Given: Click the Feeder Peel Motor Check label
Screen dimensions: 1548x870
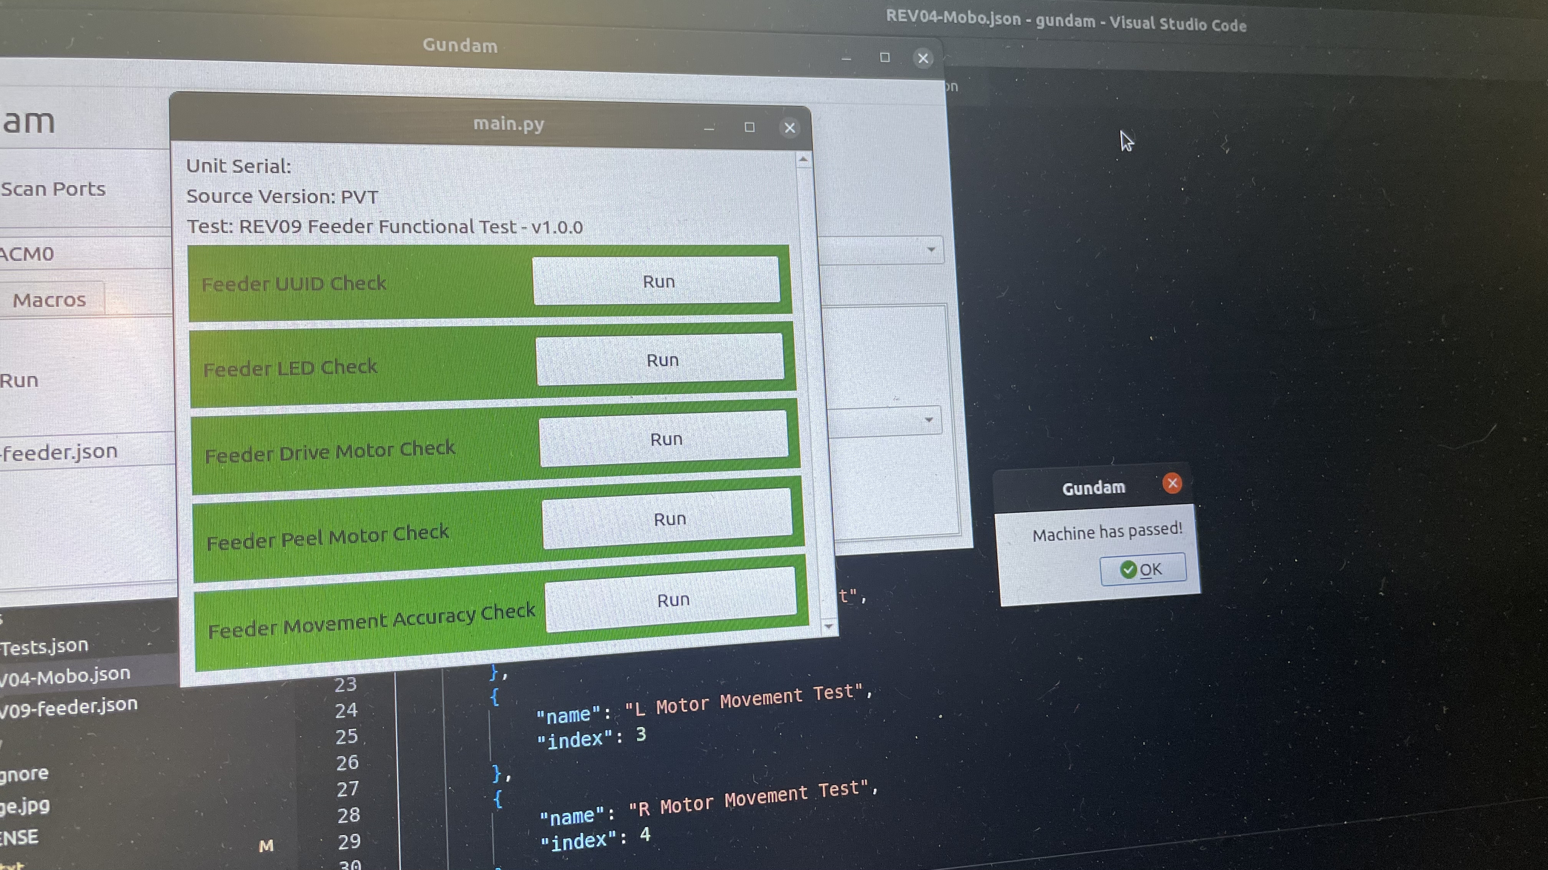Looking at the screenshot, I should point(327,537).
